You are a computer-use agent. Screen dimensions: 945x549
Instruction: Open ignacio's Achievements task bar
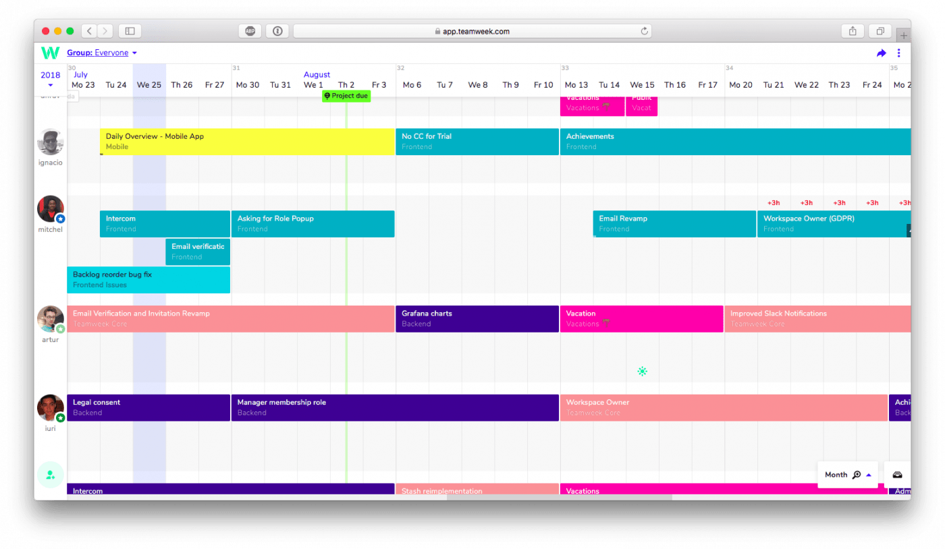pos(735,142)
